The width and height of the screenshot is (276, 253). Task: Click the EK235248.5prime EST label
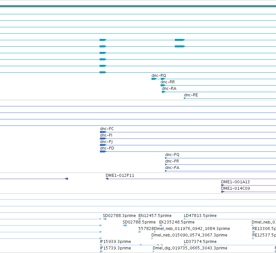[x=177, y=222]
